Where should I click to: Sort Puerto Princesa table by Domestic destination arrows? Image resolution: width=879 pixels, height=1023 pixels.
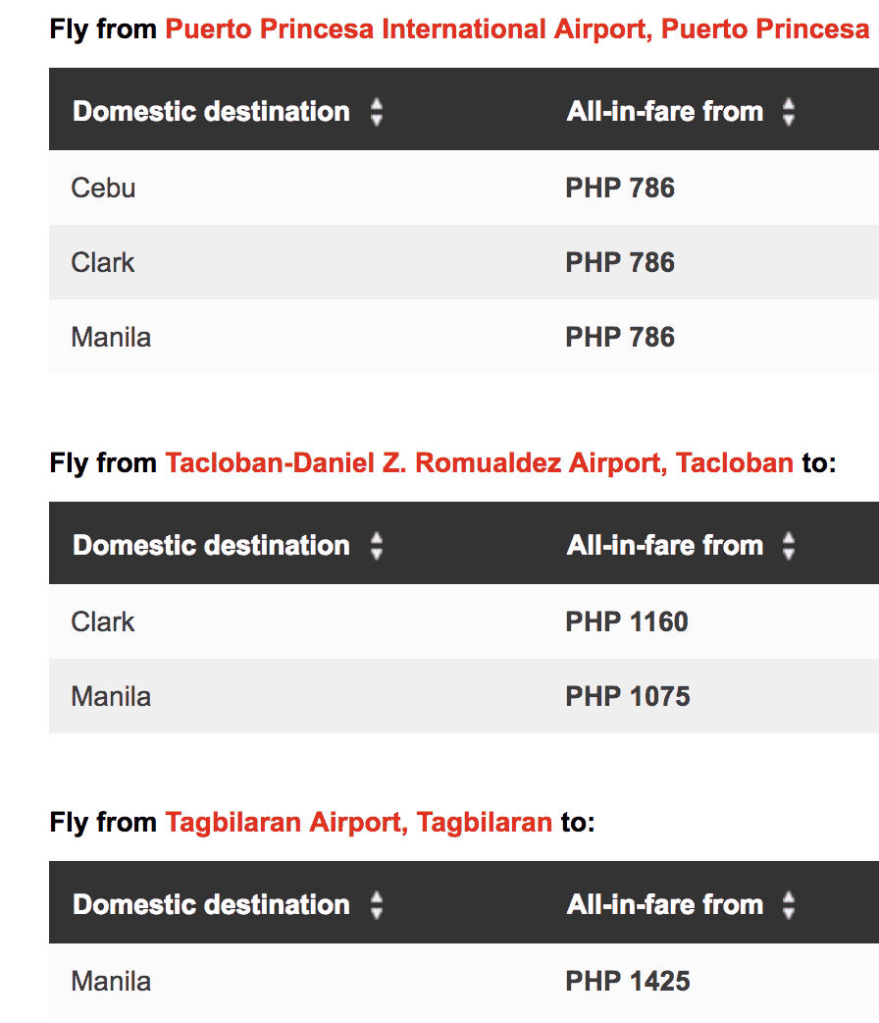[x=377, y=112]
